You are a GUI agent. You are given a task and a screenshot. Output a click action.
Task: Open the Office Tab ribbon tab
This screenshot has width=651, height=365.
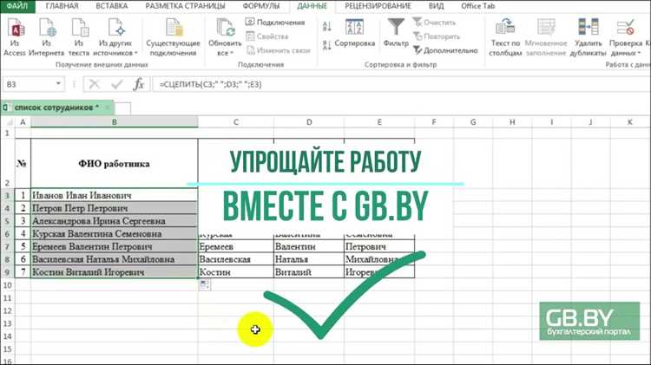(478, 6)
